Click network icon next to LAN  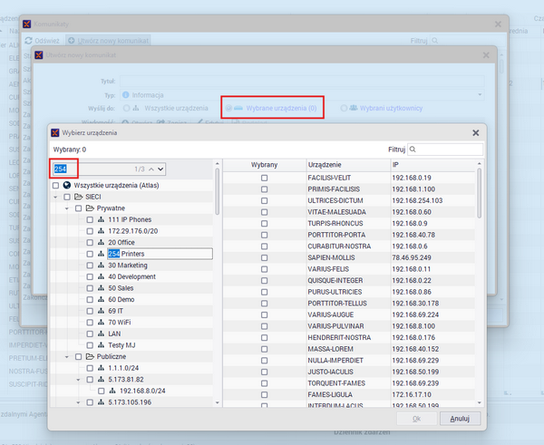(101, 334)
